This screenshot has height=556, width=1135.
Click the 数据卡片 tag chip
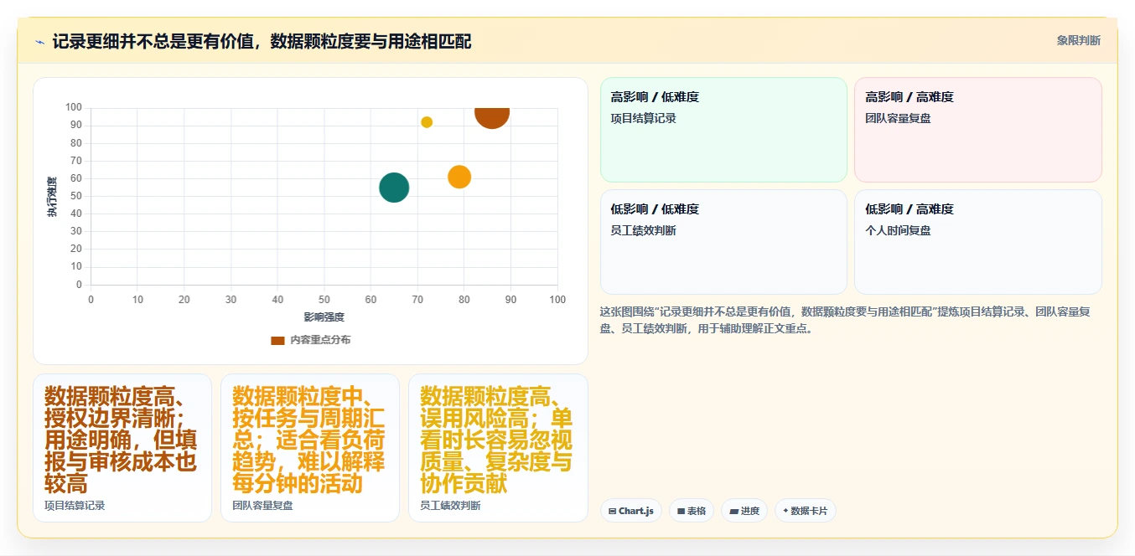click(806, 511)
